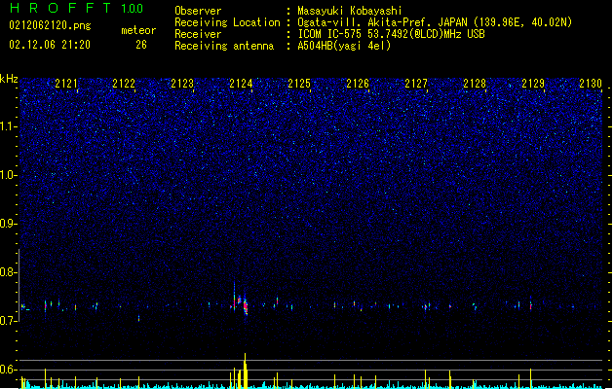
Task: Click the meteor count value 26
Action: tap(141, 45)
